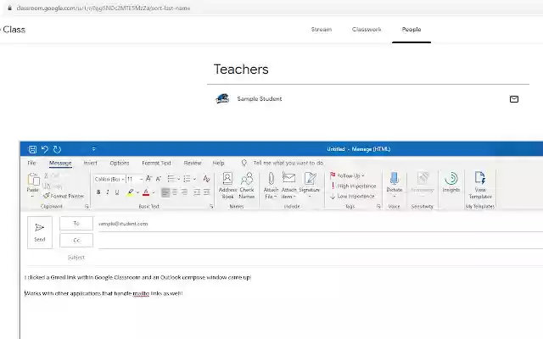
Task: Click the Sample Student name in Teachers
Action: click(260, 99)
